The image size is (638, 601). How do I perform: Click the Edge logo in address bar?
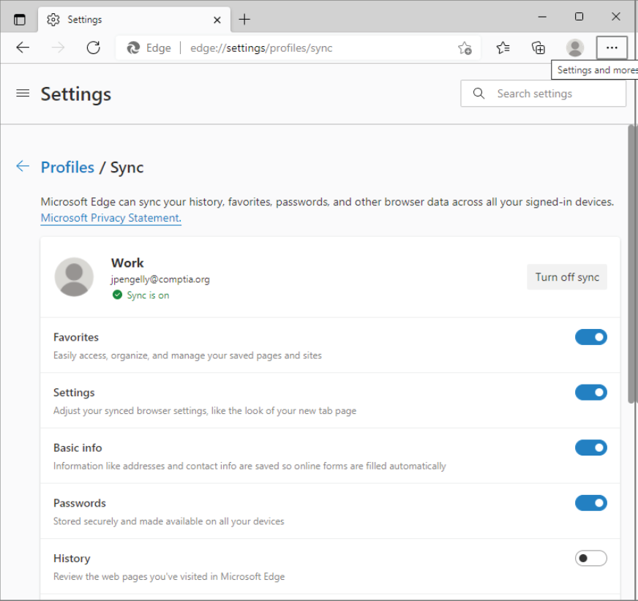[133, 48]
